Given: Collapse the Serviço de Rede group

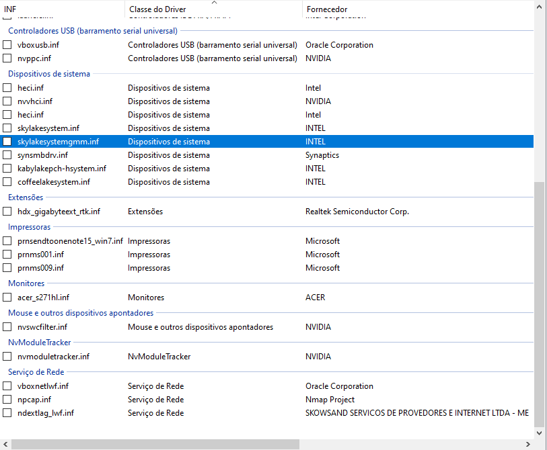Looking at the screenshot, I should pos(36,372).
